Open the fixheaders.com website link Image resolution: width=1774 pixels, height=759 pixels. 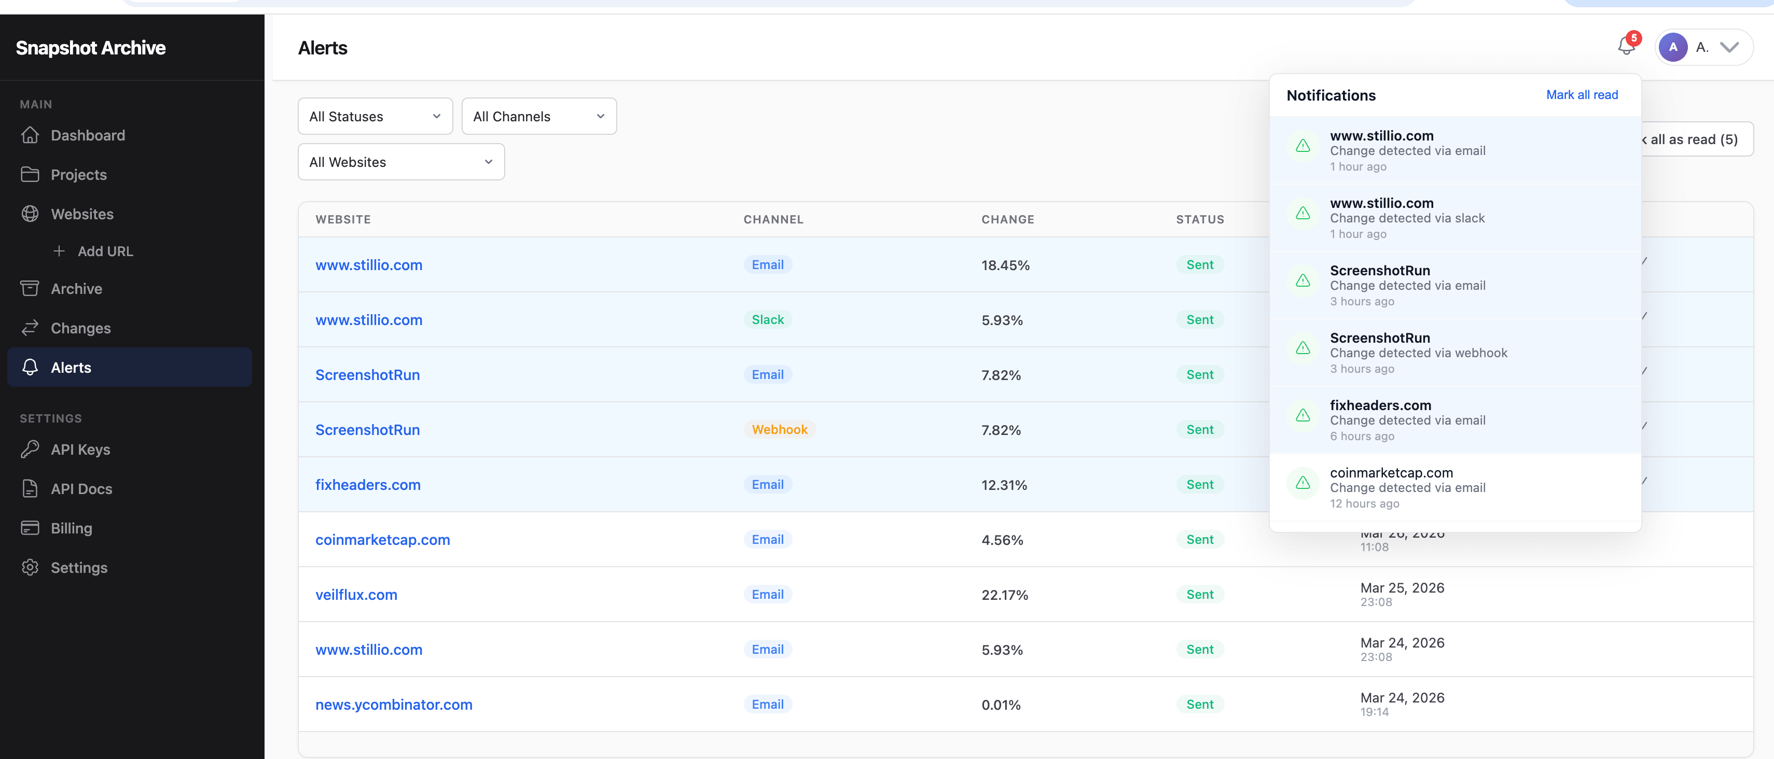coord(368,484)
